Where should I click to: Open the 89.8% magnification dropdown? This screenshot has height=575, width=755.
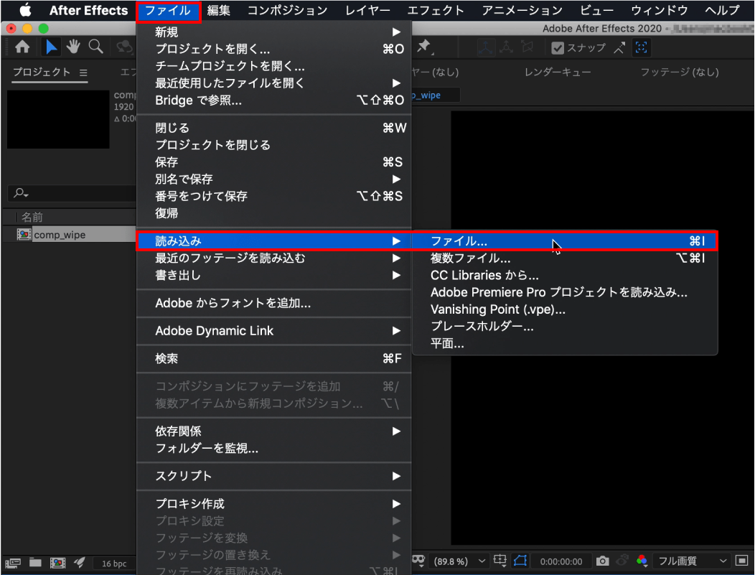pyautogui.click(x=459, y=561)
